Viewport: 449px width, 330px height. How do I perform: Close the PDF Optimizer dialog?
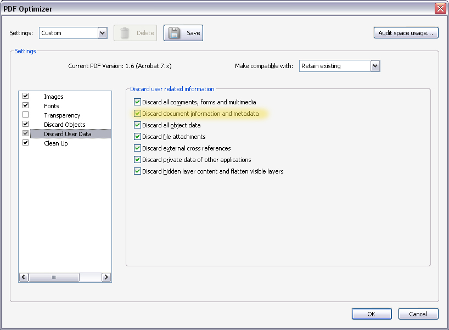click(440, 9)
